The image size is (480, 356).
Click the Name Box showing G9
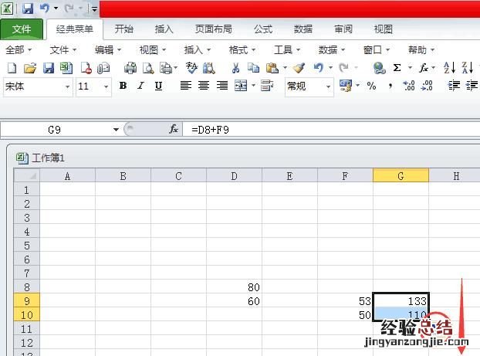[x=55, y=130]
